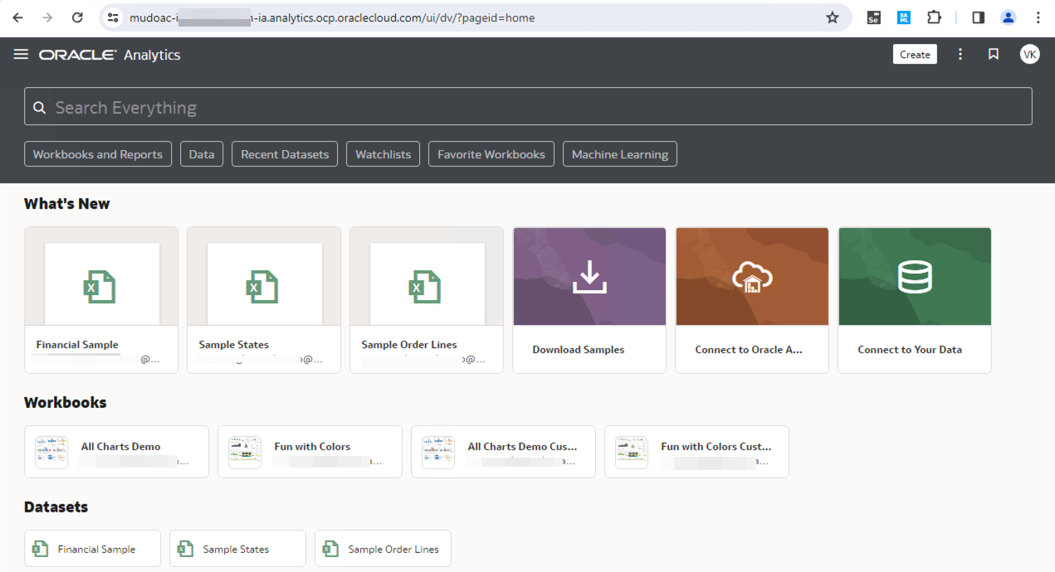Toggle the browser side panel
Image resolution: width=1055 pixels, height=572 pixels.
(x=978, y=17)
